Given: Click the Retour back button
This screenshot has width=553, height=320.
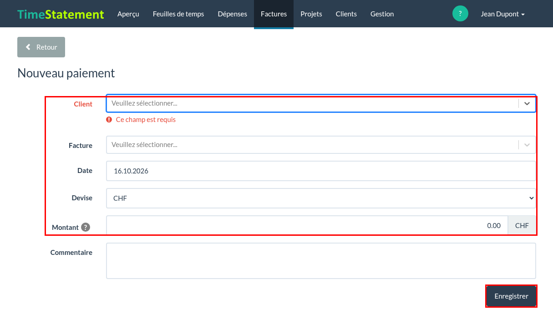Looking at the screenshot, I should pyautogui.click(x=41, y=47).
